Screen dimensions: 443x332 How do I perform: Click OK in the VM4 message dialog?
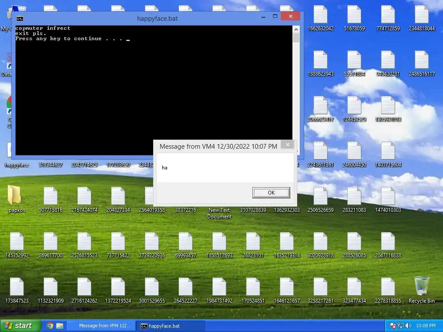coord(271,192)
